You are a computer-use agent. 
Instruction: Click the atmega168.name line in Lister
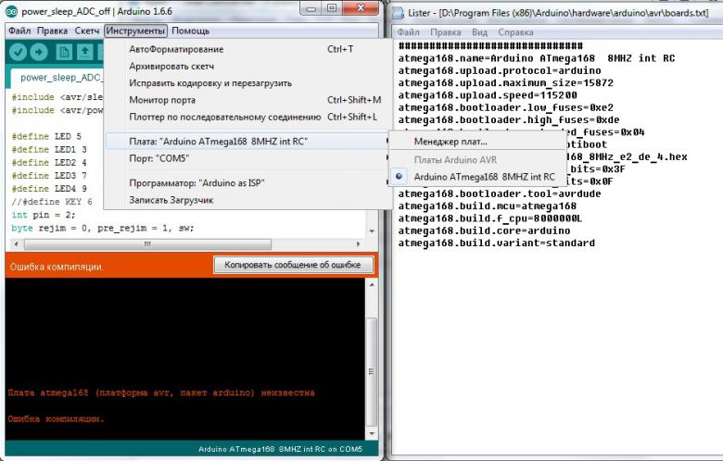point(537,58)
